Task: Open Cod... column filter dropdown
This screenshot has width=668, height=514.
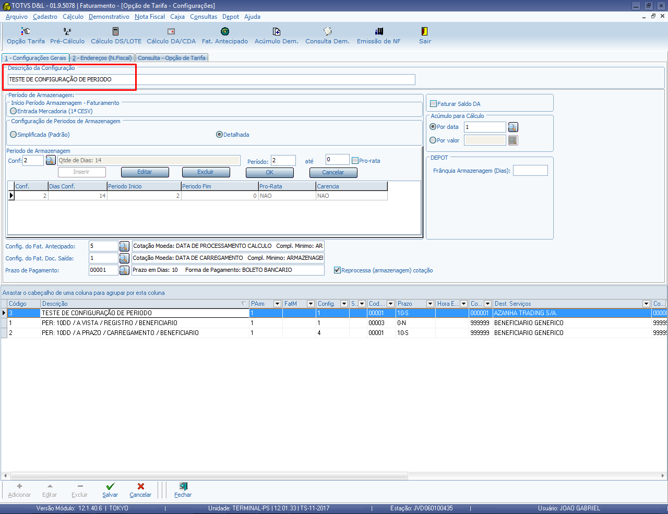Action: [390, 304]
